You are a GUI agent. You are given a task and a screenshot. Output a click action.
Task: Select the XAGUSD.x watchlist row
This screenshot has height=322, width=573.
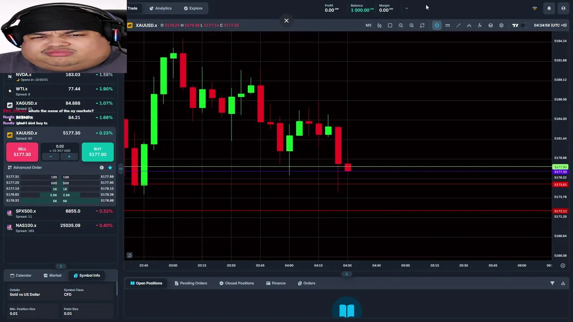pyautogui.click(x=60, y=105)
